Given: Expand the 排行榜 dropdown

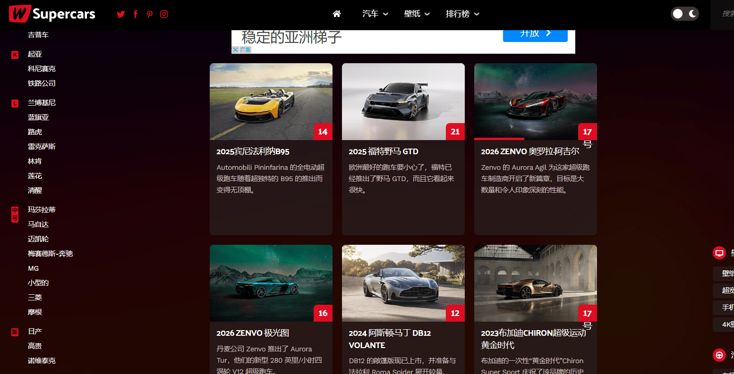Looking at the screenshot, I should coord(462,14).
